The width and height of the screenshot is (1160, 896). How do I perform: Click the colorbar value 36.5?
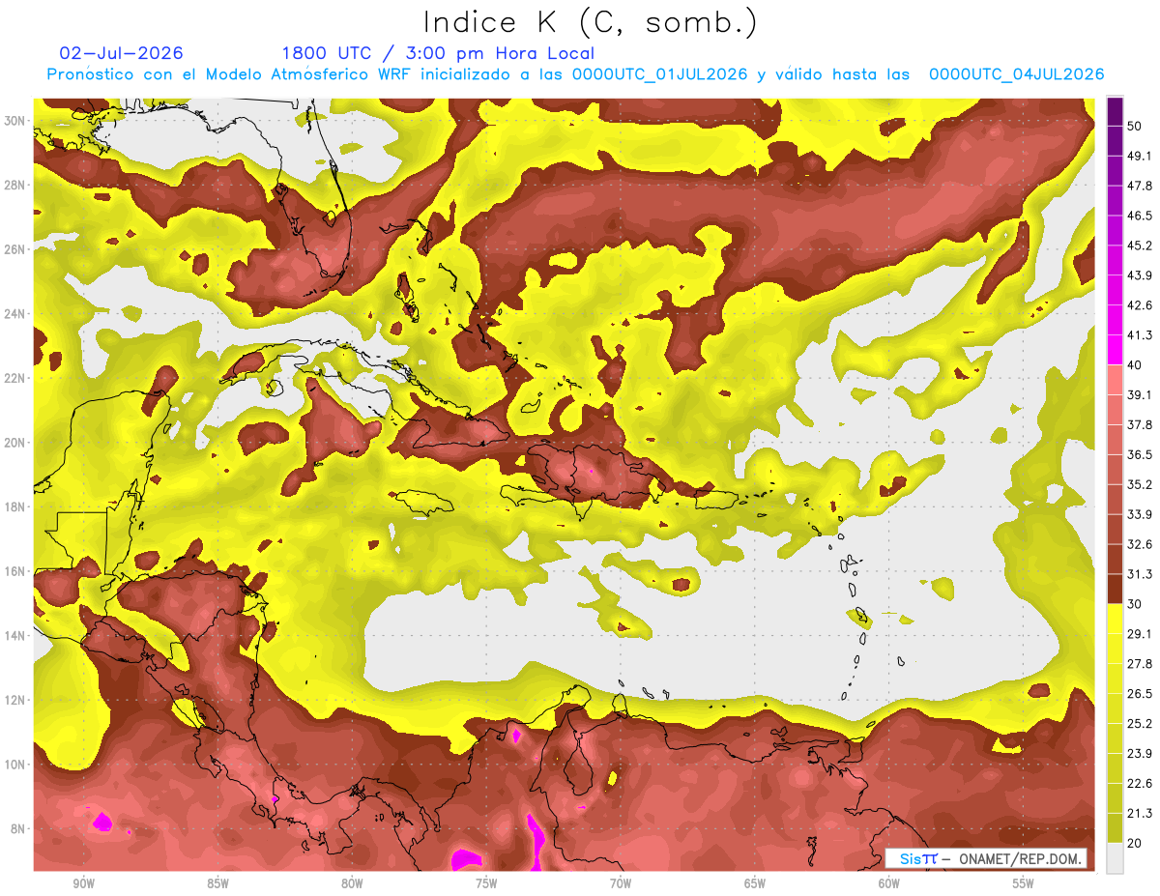pos(1139,454)
